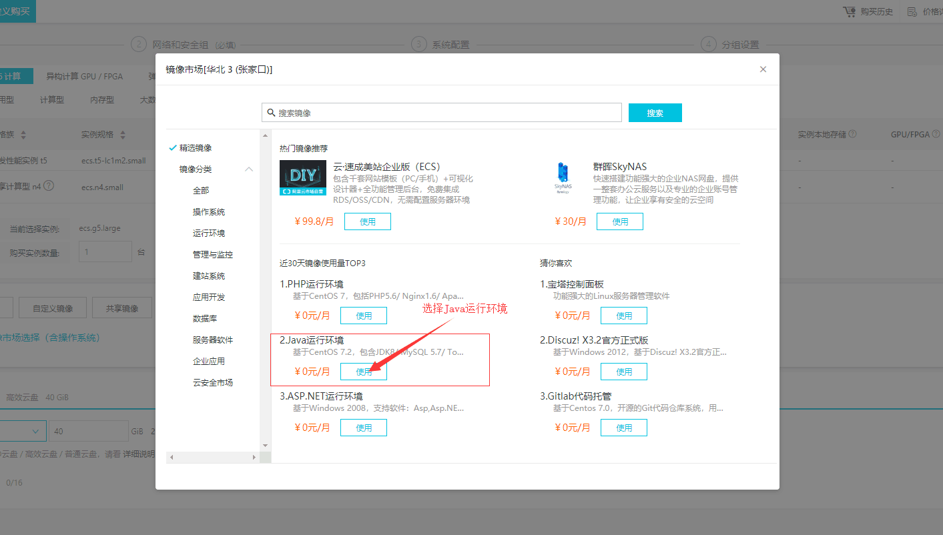Click the 搜索 button

pos(655,113)
